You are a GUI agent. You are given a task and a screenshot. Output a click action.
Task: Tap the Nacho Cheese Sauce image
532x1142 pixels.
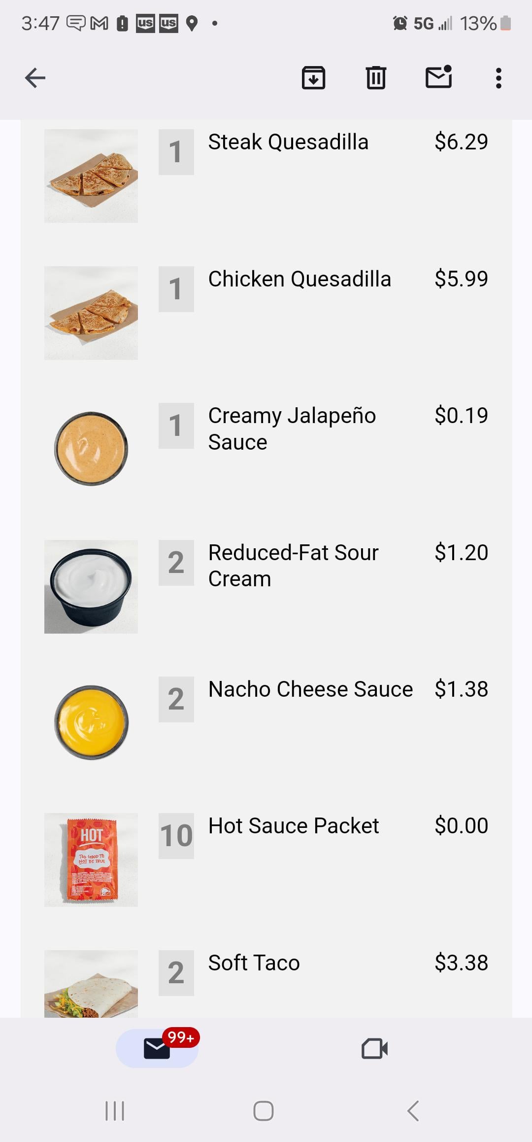tap(91, 722)
